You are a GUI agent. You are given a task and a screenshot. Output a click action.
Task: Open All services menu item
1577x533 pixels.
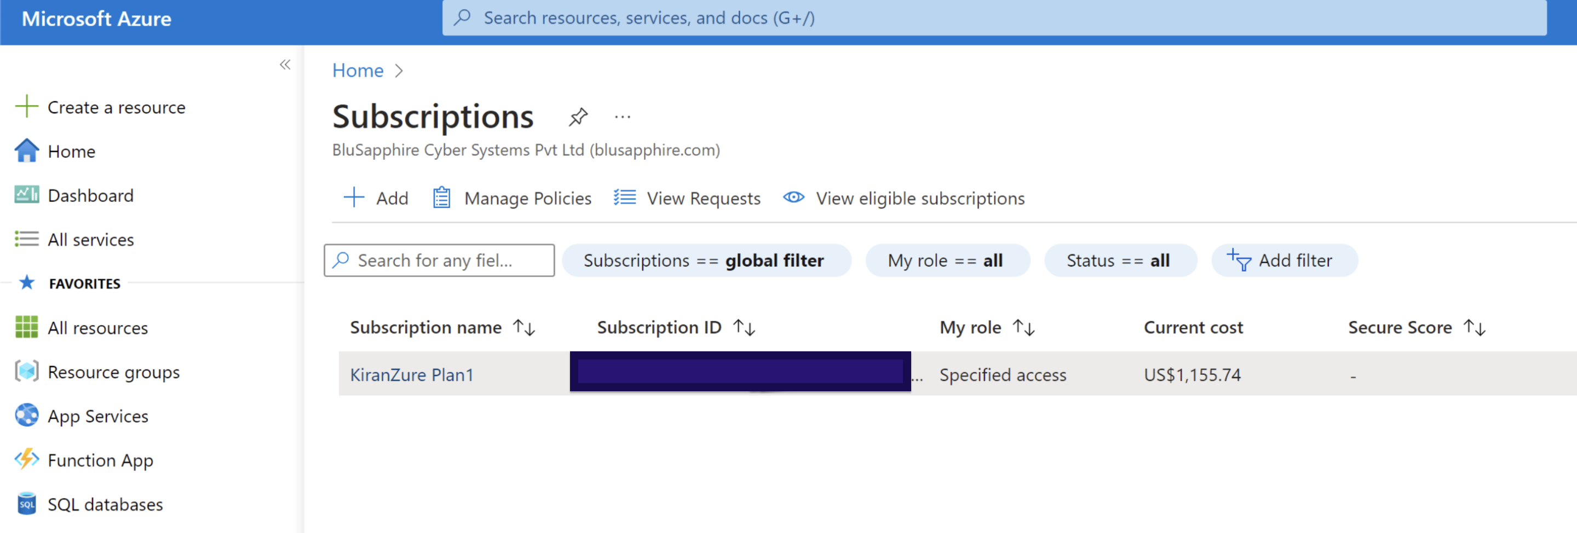pos(90,239)
